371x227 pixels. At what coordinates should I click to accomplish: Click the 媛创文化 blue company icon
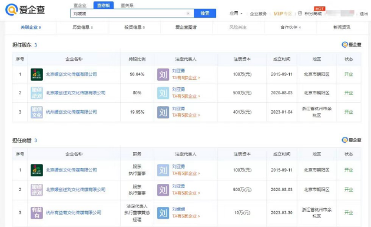click(37, 112)
